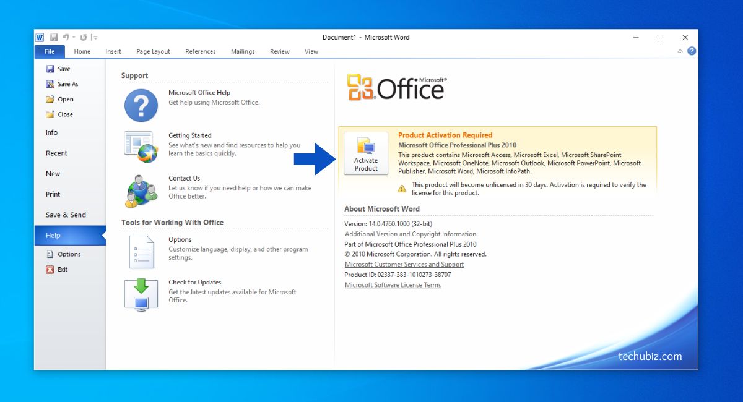The height and width of the screenshot is (402, 743).
Task: Click Close in the backstage menu
Action: coord(59,114)
